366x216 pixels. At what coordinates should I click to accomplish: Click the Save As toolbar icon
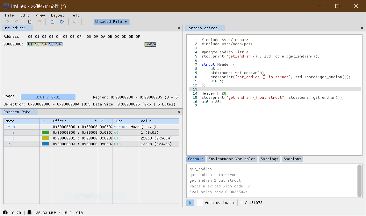(62, 21)
